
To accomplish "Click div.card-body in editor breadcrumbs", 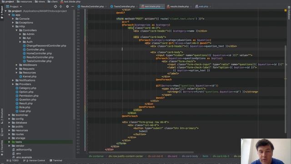I will (x=190, y=156).
